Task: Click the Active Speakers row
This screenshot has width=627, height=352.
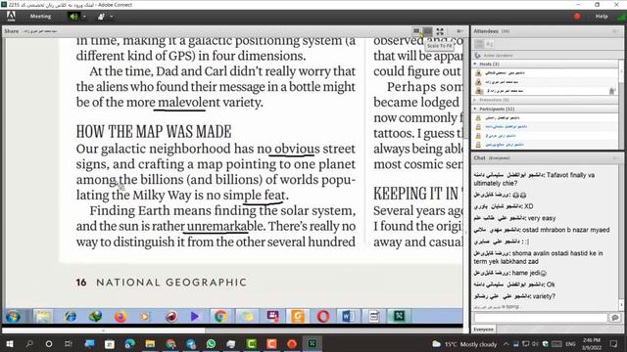Action: [545, 56]
